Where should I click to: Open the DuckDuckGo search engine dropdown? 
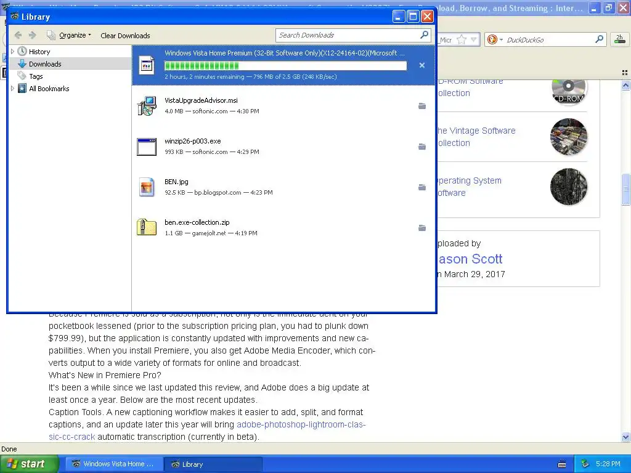click(495, 40)
